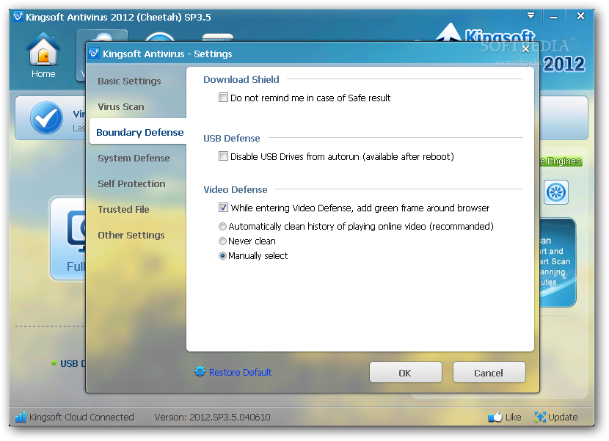Select the Manually select radio button

pos(222,256)
